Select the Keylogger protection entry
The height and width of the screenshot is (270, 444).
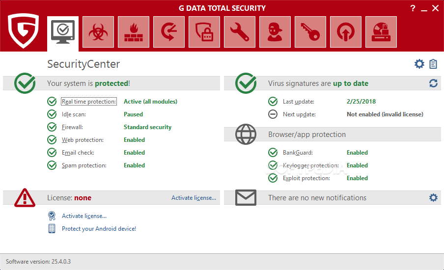pos(311,165)
